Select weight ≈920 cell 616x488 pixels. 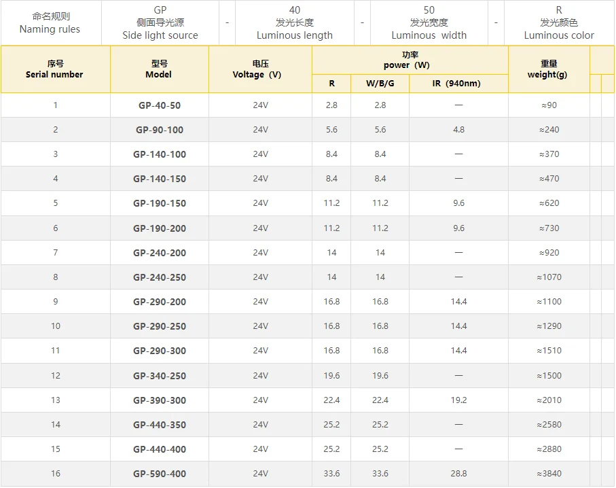point(549,253)
